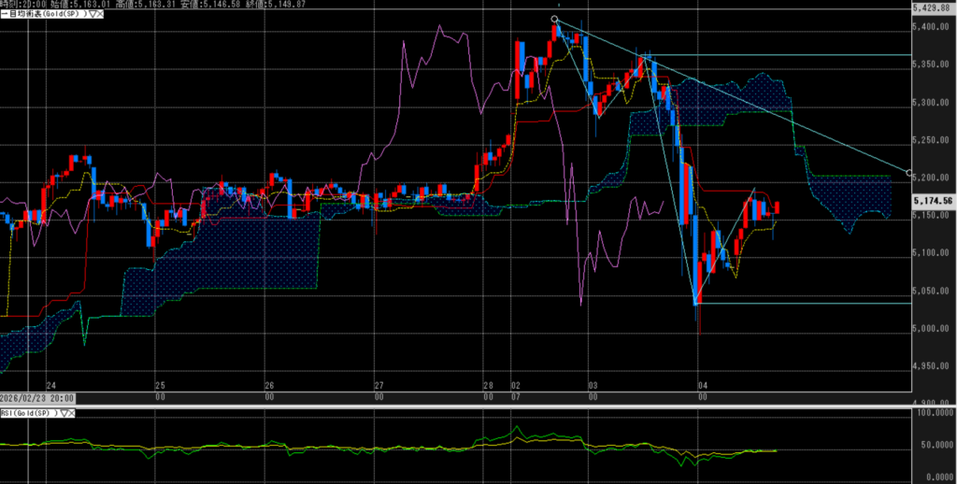957x484 pixels.
Task: Click the RSI(Gold(SP)) panel label
Action: pos(26,412)
